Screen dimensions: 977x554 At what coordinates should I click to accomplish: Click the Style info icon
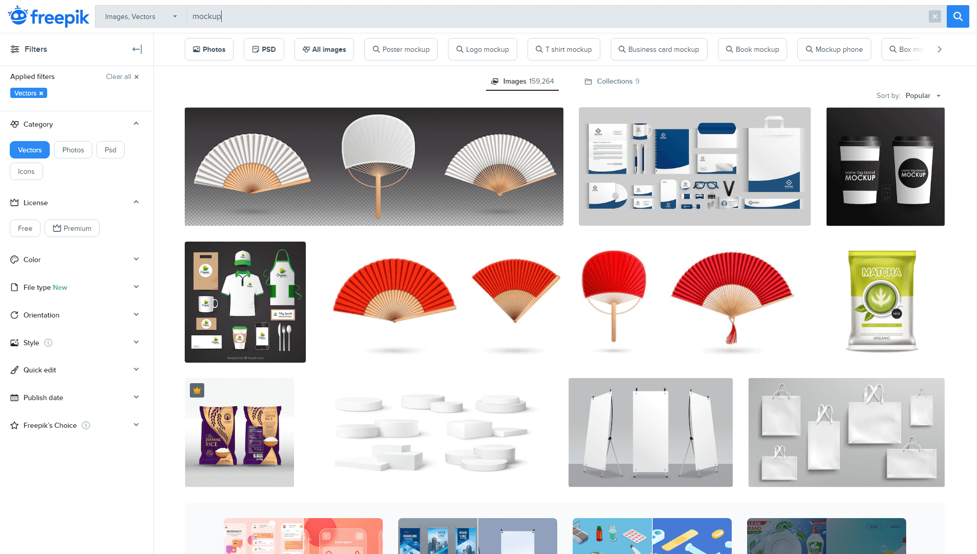click(x=48, y=343)
